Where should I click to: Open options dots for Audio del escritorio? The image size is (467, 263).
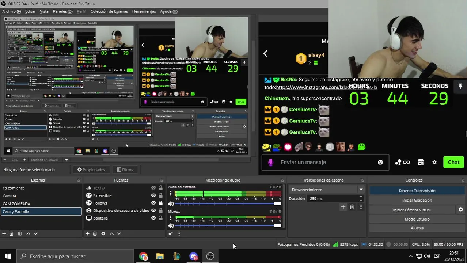point(170,194)
